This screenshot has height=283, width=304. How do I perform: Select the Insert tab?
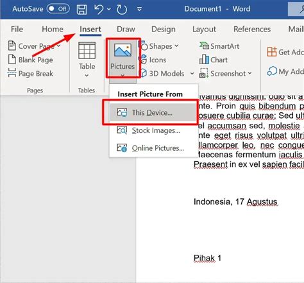(x=90, y=29)
